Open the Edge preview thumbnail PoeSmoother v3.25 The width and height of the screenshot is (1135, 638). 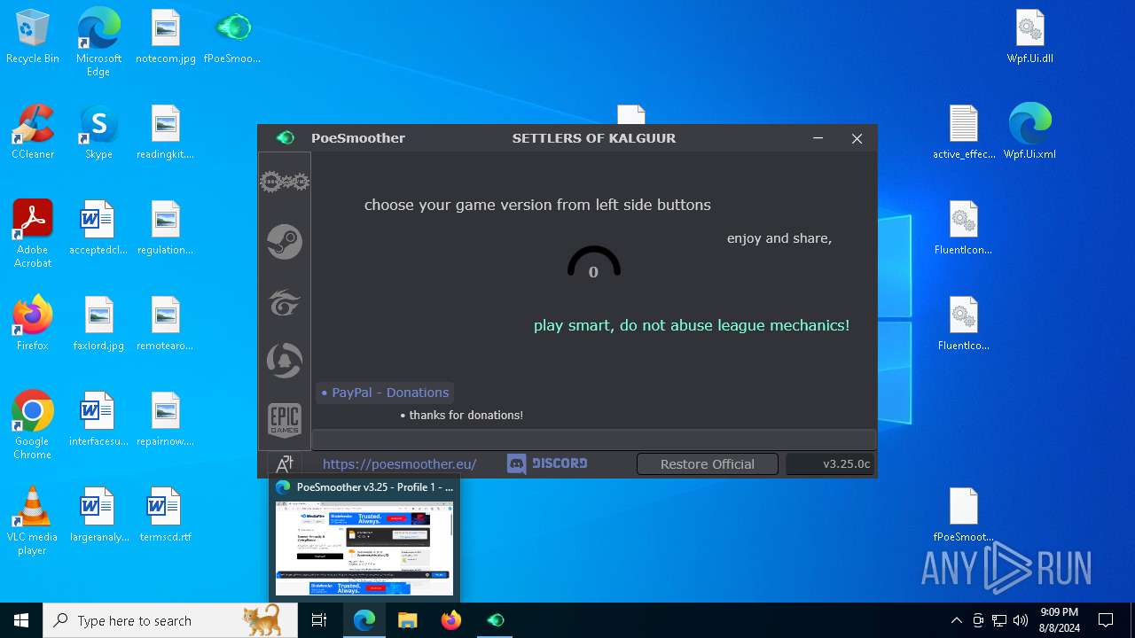(x=364, y=548)
